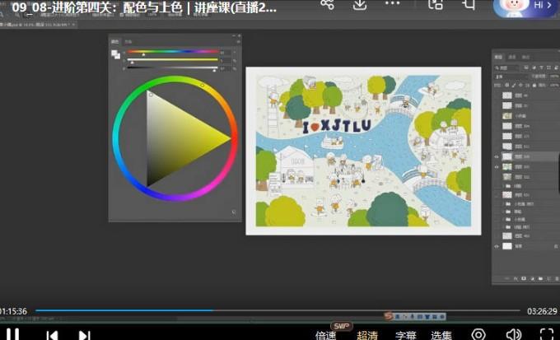
Task: Click the foreground/background color swatch
Action: (x=115, y=54)
